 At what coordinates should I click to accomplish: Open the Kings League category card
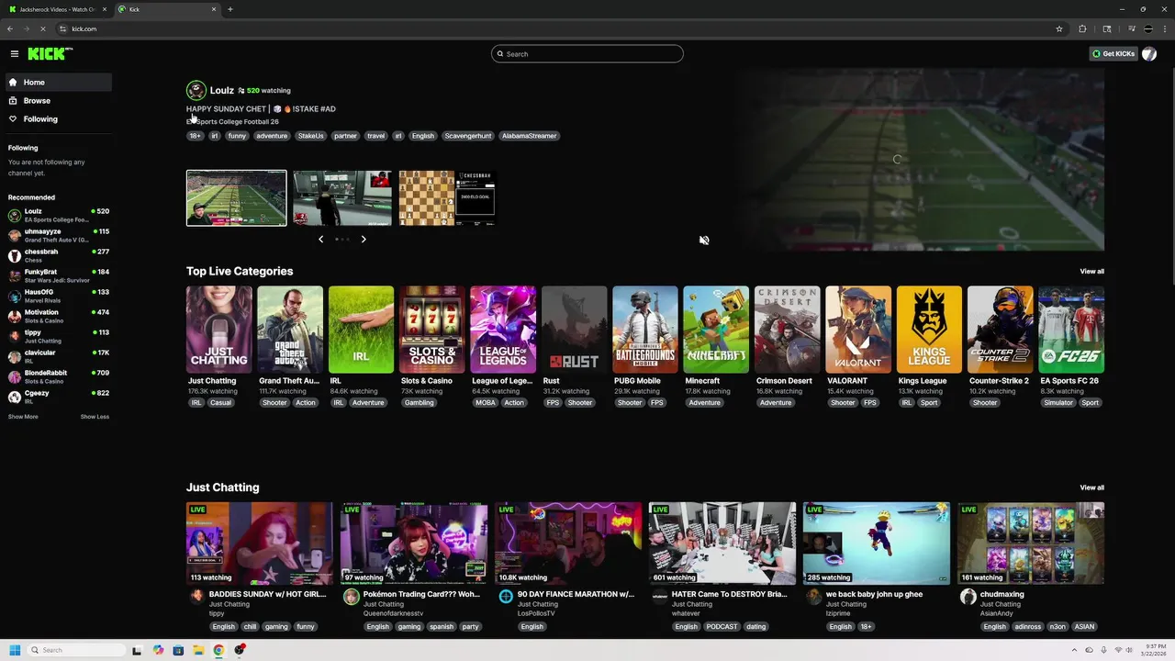[929, 330]
